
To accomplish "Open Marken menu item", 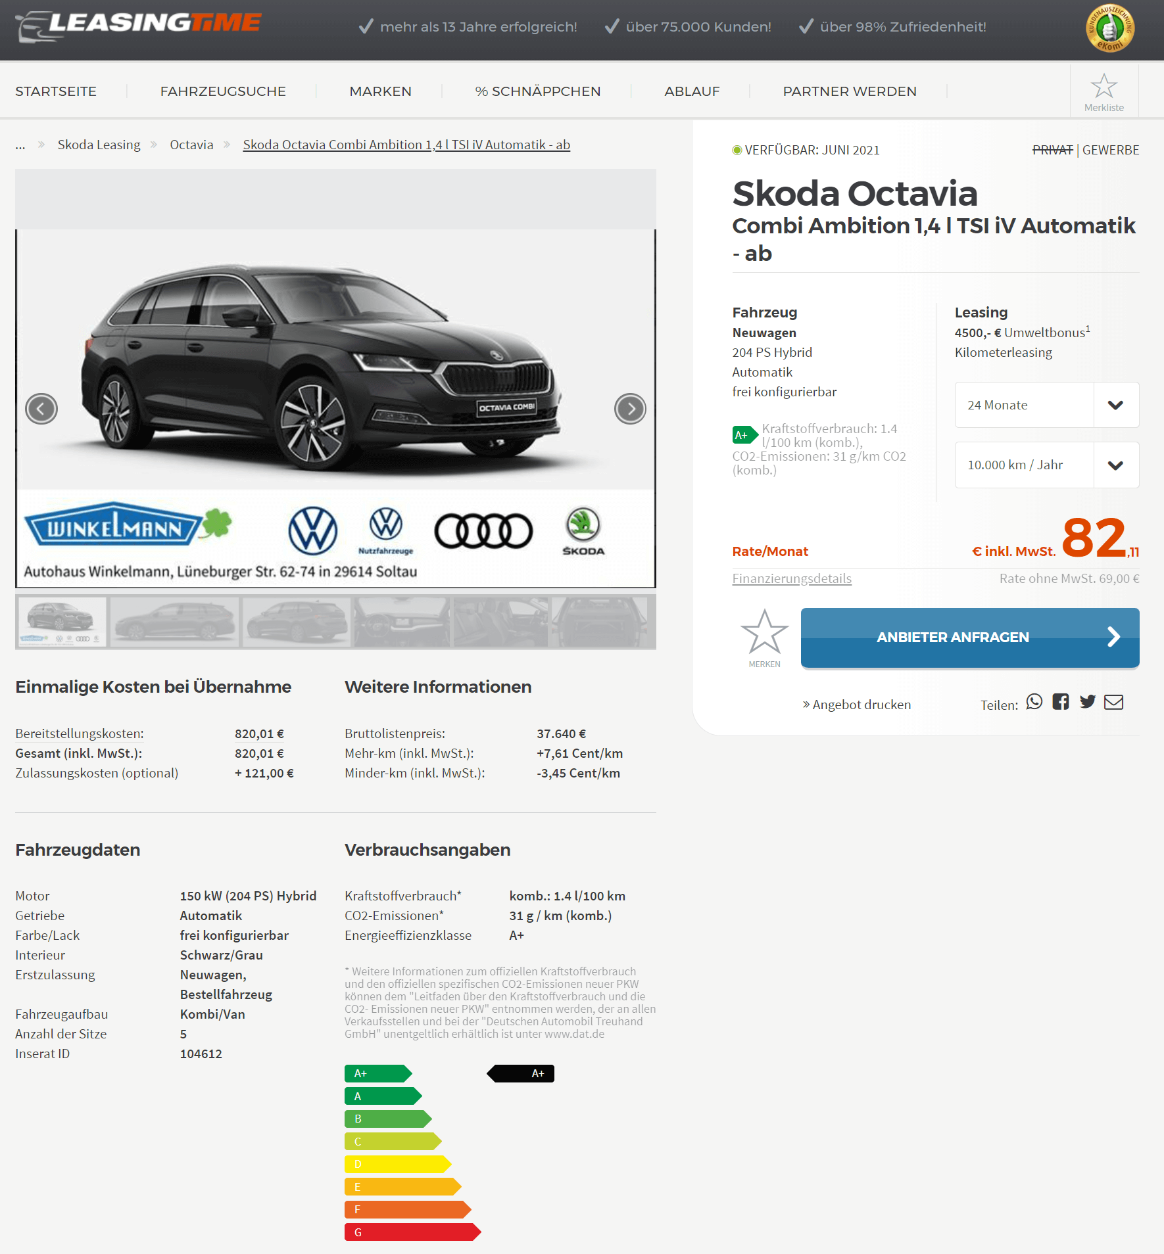I will tap(380, 91).
